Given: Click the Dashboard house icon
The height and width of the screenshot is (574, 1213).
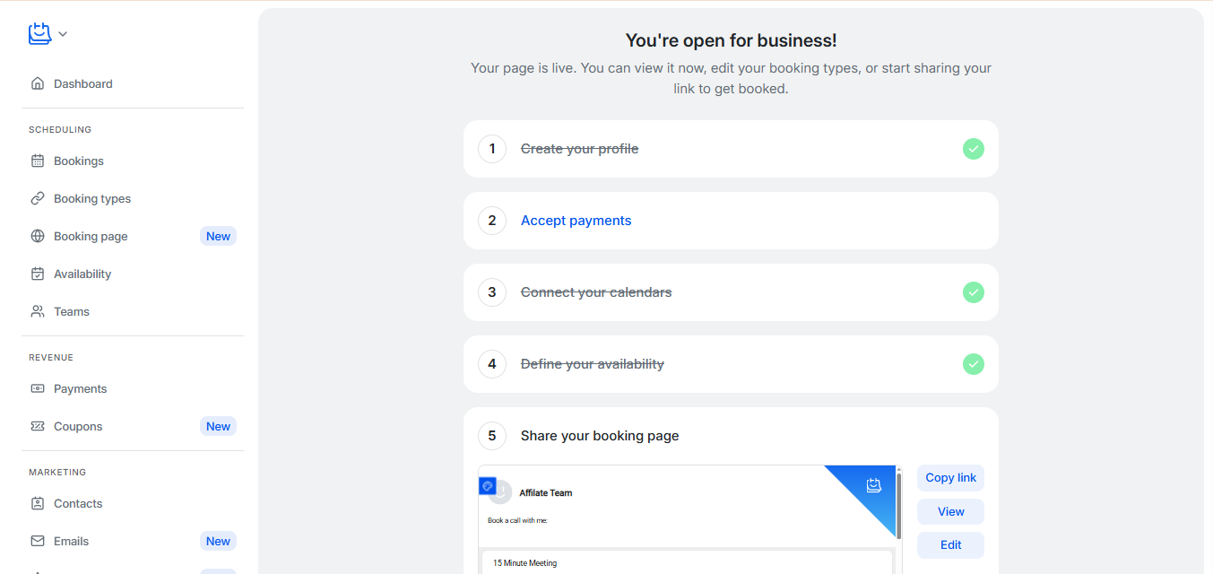Looking at the screenshot, I should click(x=38, y=83).
